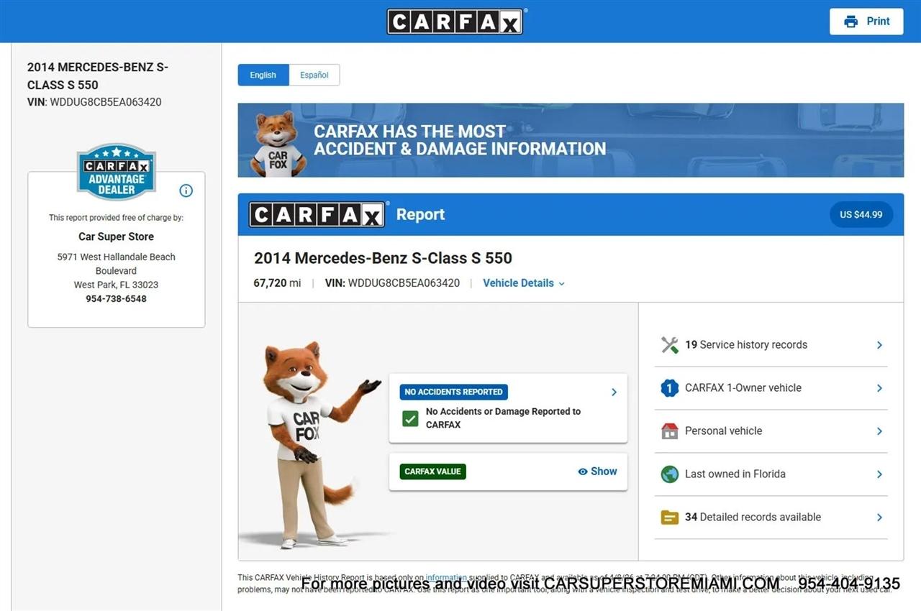Expand the No Accidents Reported chevron
The width and height of the screenshot is (921, 611).
tap(614, 392)
